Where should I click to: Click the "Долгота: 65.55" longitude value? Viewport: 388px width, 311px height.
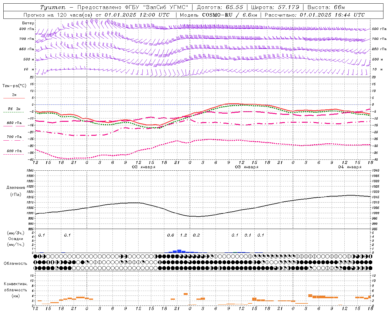[x=220, y=7]
